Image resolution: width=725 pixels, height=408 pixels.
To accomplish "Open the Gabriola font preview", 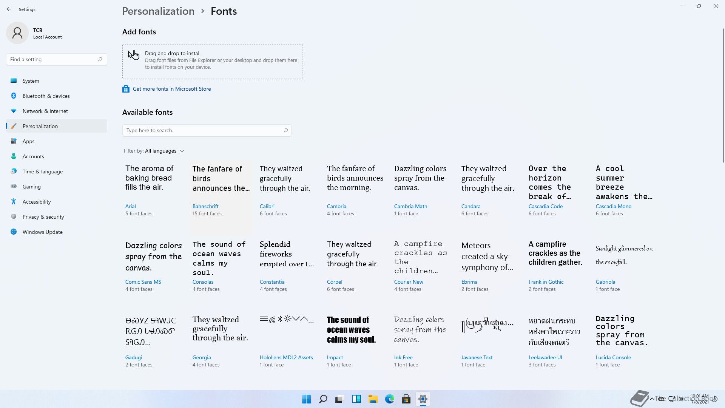I will 624,255.
